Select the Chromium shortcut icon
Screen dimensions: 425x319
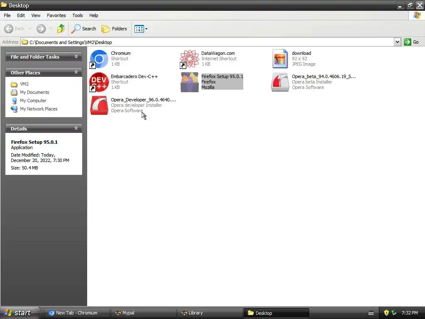(99, 59)
